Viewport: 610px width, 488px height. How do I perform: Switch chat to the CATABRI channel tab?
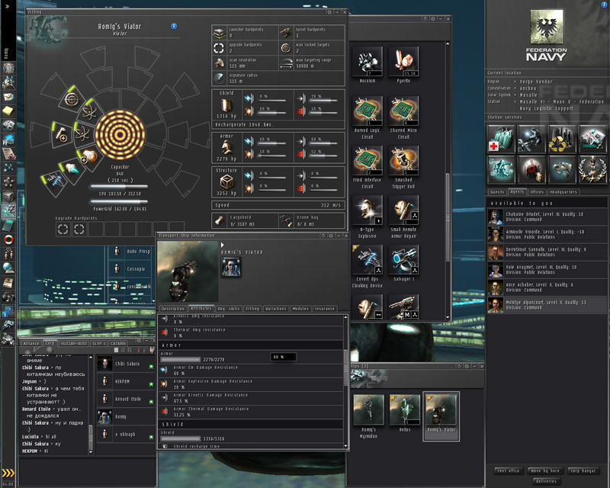pyautogui.click(x=118, y=344)
